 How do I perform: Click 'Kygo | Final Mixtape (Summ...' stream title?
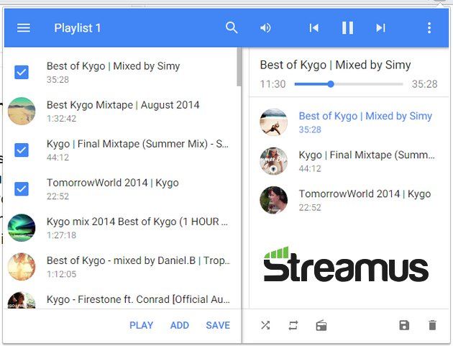point(367,155)
